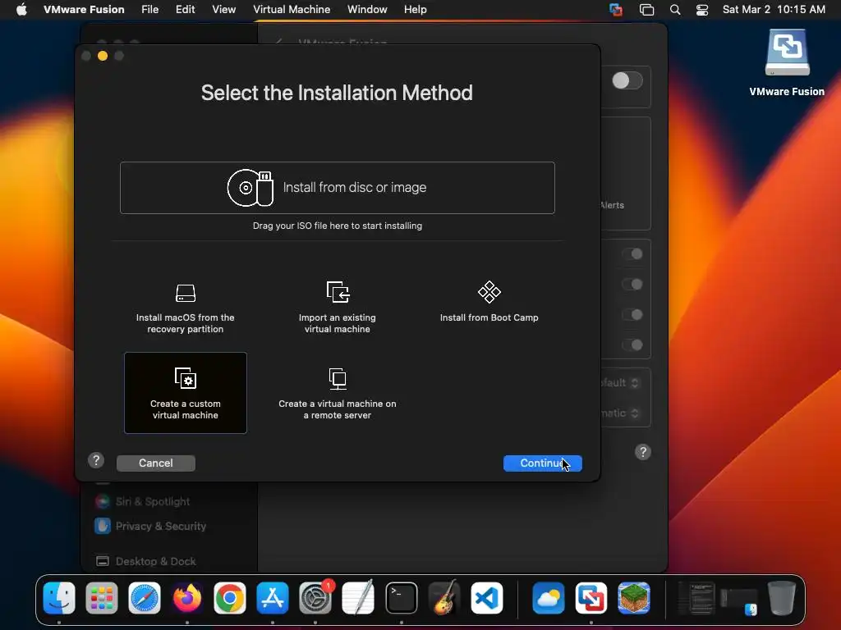
Task: Launch GarageBand from the Dock
Action: [444, 597]
